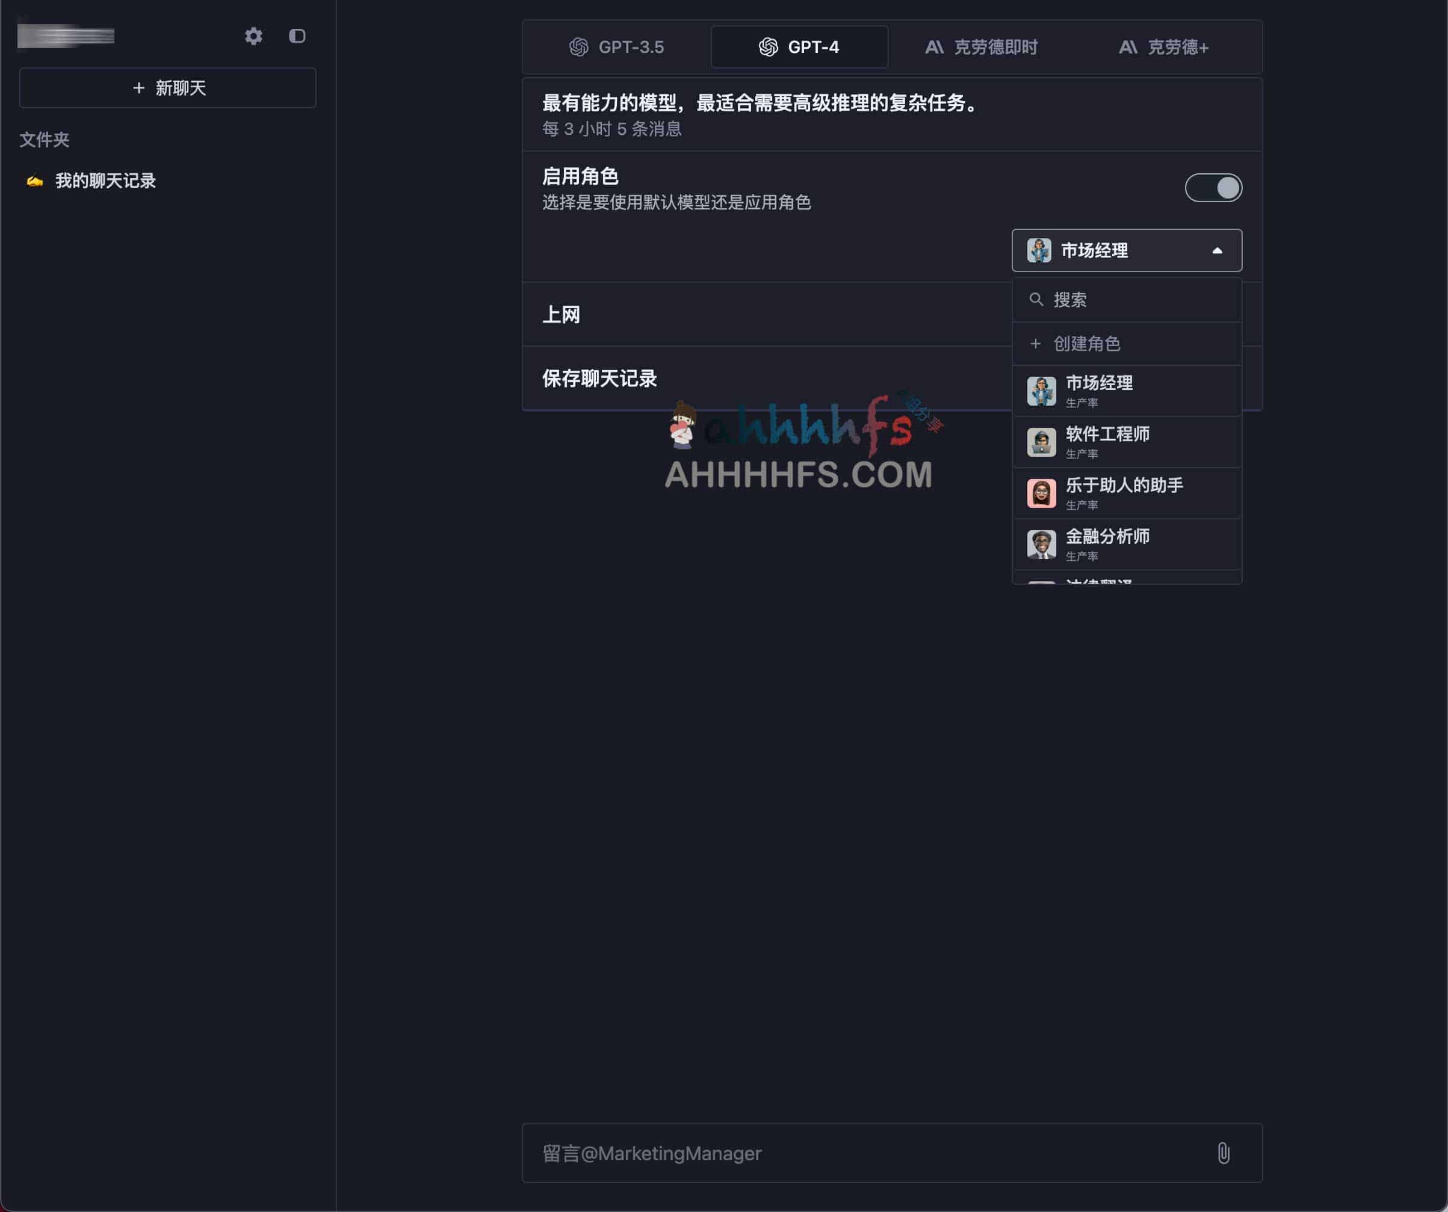Click the plus icon next to 创建角色
Screen dimensions: 1448x1212
[x=1035, y=344]
